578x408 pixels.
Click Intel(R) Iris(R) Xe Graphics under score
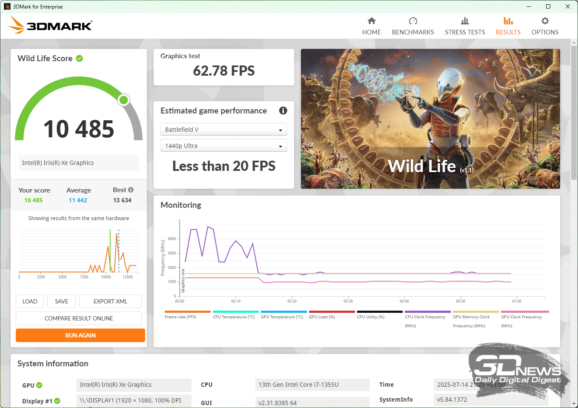point(79,163)
